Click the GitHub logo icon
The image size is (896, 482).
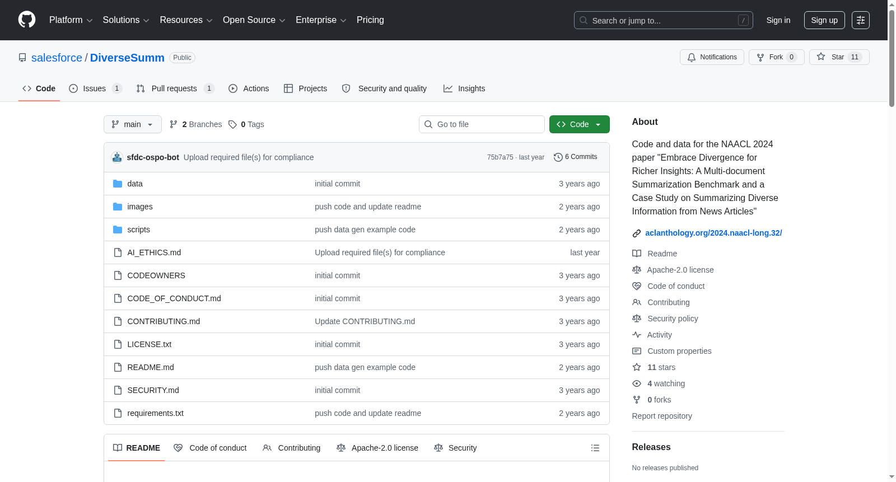[x=27, y=20]
